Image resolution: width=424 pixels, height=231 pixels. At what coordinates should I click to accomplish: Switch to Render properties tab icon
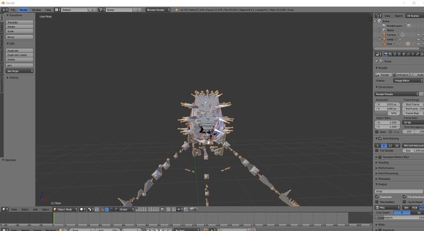click(x=386, y=54)
